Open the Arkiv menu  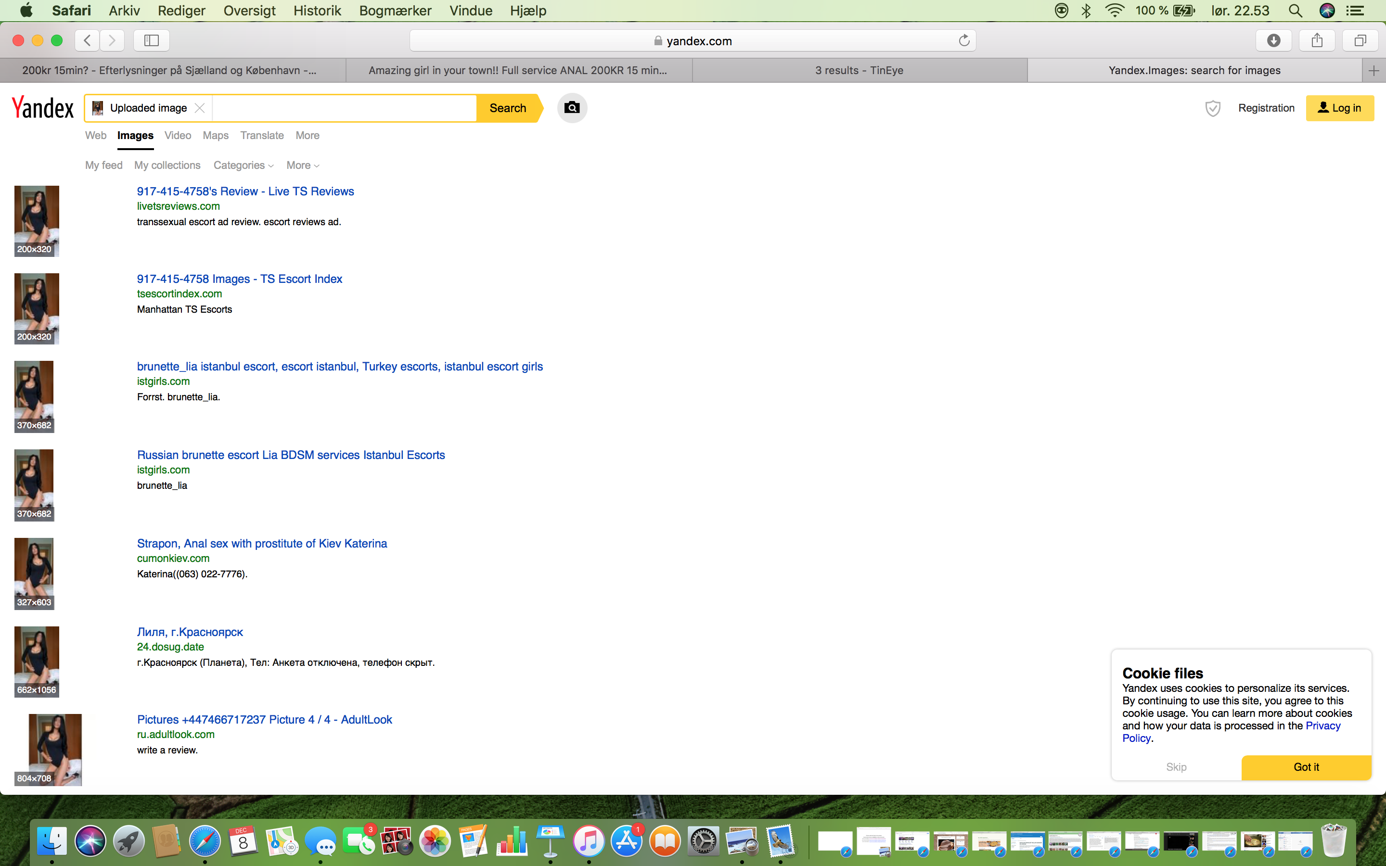point(124,10)
